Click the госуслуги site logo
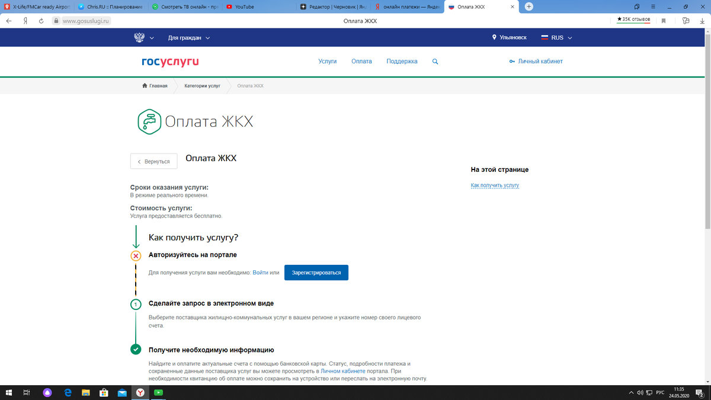Image resolution: width=711 pixels, height=400 pixels. (170, 62)
